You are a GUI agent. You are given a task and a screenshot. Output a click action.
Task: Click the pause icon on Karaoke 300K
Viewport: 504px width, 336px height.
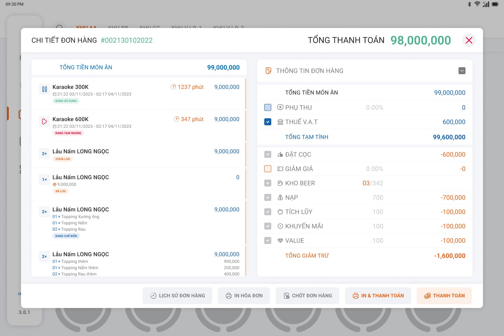(44, 89)
